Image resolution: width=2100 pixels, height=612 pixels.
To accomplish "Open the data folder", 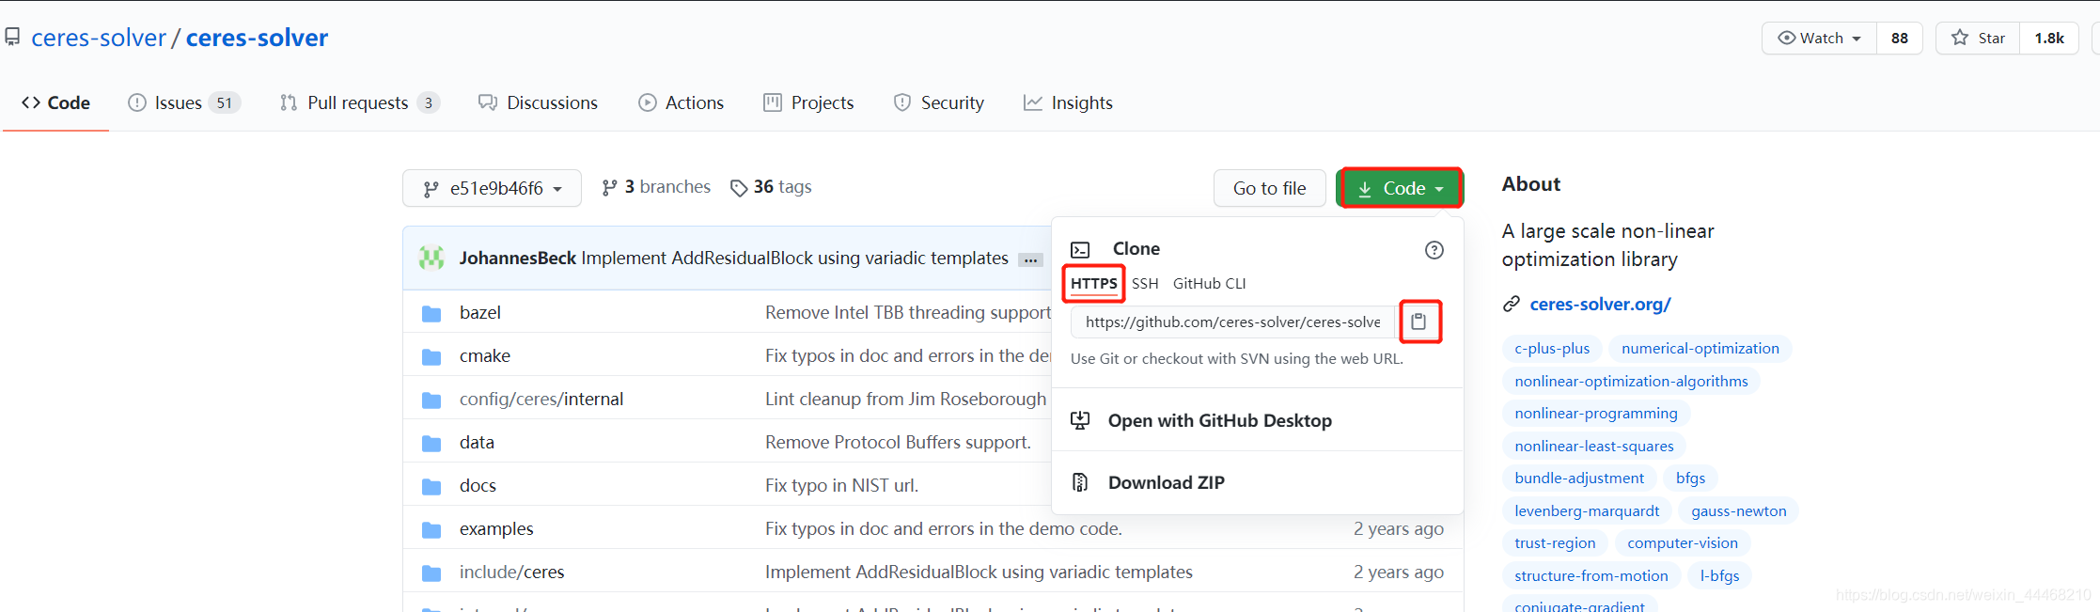I will (x=477, y=442).
